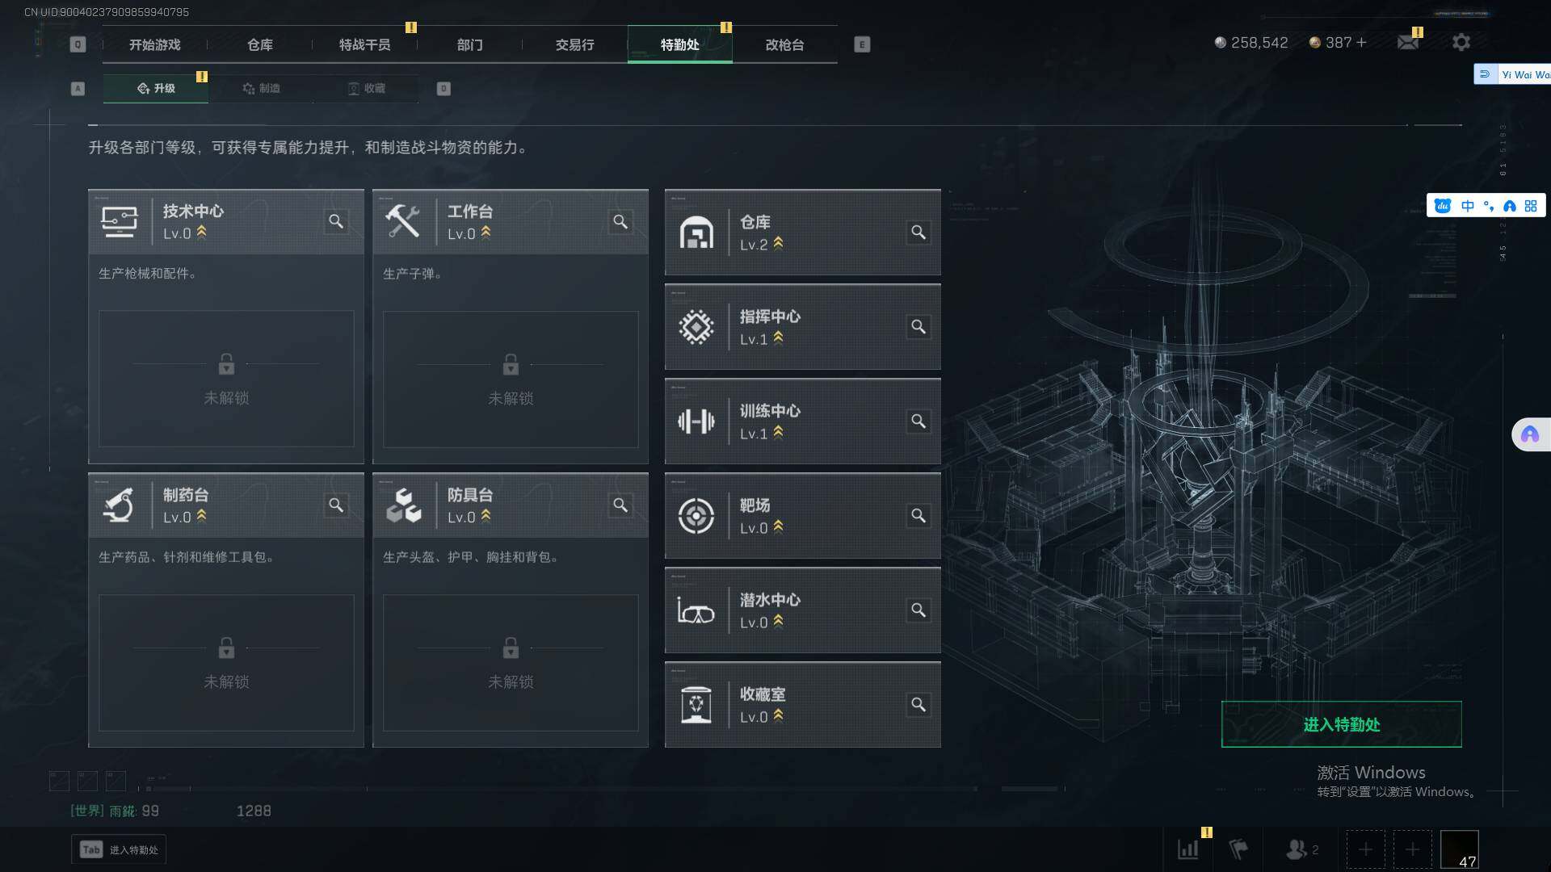Image resolution: width=1551 pixels, height=872 pixels.
Task: Switch to the 收藏 sub-tab
Action: 366,88
